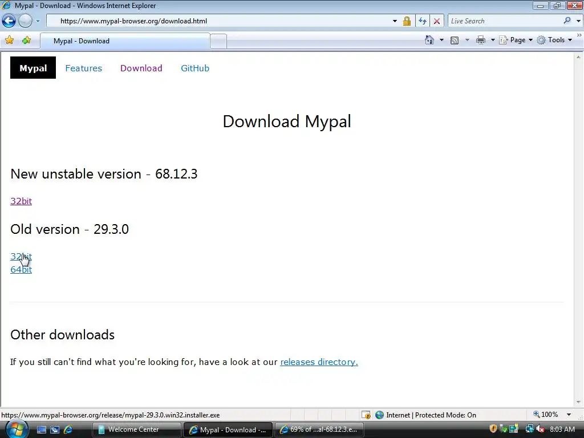Click the Print icon
The width and height of the screenshot is (584, 438).
tap(481, 40)
